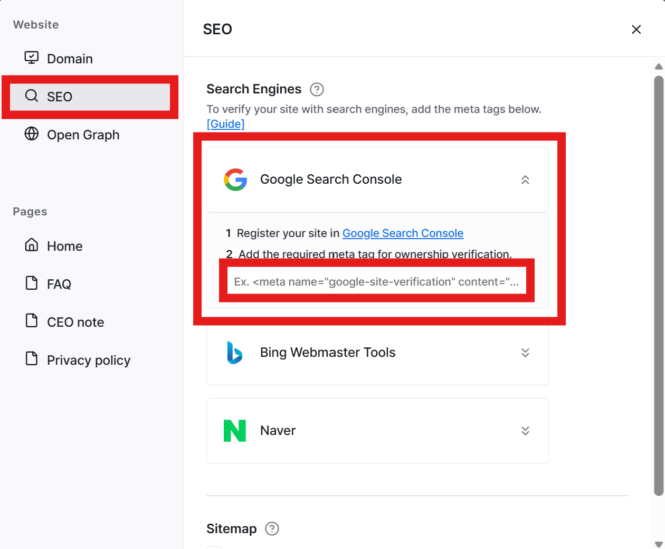The width and height of the screenshot is (665, 549).
Task: Click the google-site-verification meta tag field
Action: 377,281
